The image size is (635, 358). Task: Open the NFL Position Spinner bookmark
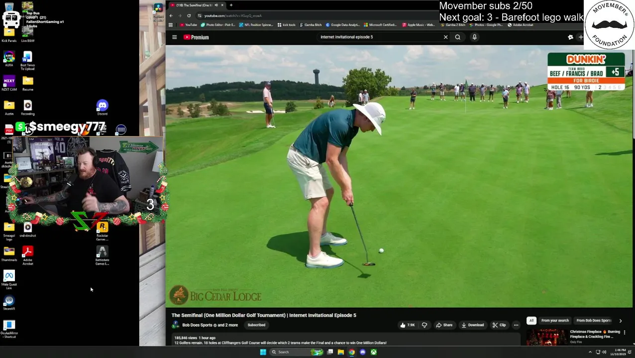click(x=256, y=25)
